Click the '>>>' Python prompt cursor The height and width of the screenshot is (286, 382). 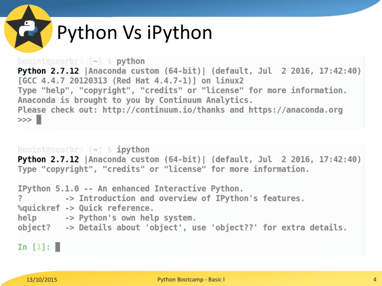(x=39, y=120)
